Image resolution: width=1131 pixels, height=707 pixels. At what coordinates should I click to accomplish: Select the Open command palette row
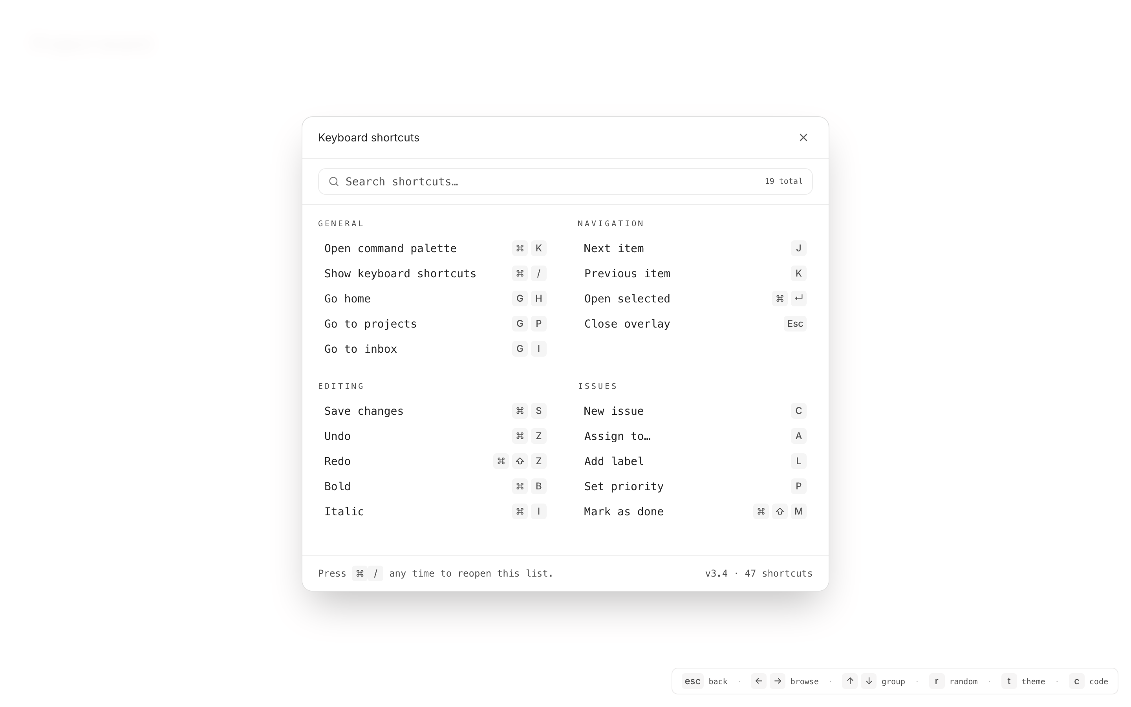[x=435, y=248]
